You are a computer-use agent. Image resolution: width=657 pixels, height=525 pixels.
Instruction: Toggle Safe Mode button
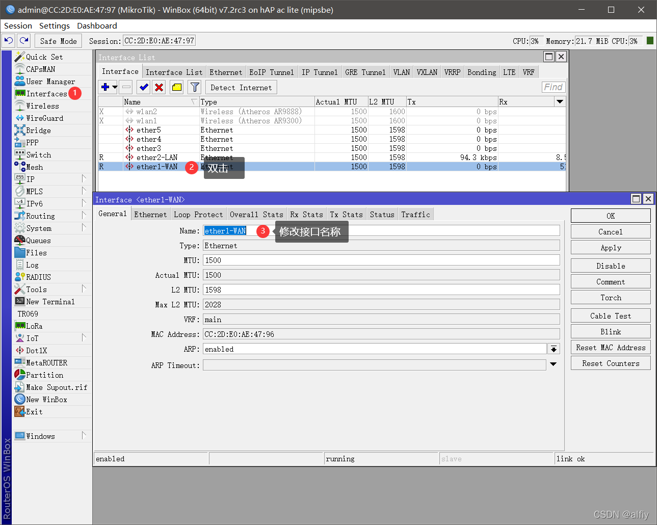coord(58,41)
